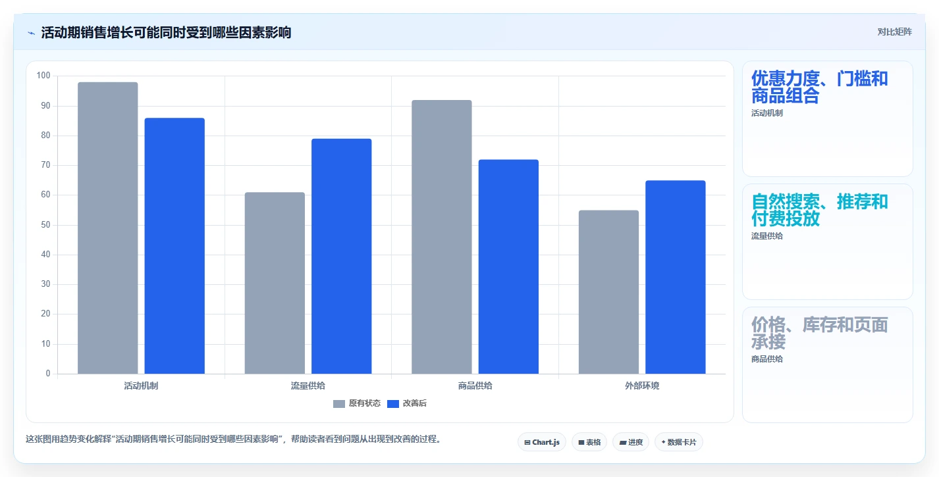Click the 数据卡片 tag chip
Viewport: 939px width, 477px height.
(x=678, y=442)
